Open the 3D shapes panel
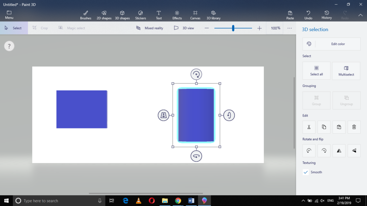Image resolution: width=367 pixels, height=206 pixels. pos(122,15)
